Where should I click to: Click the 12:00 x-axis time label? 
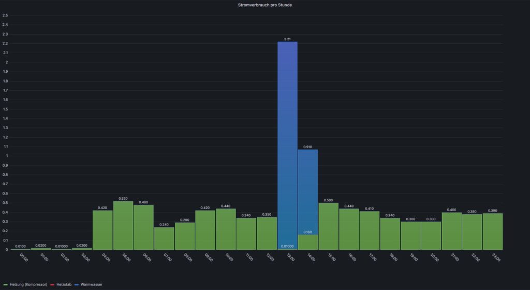tap(269, 257)
